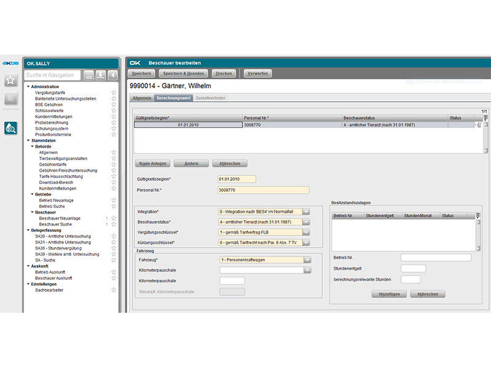This screenshot has width=491, height=368.
Task: Switch to the Allgemein tab
Action: (142, 98)
